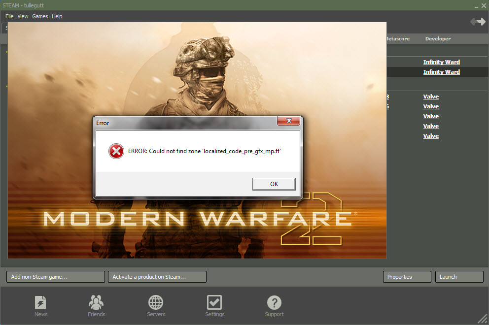The height and width of the screenshot is (325, 489).
Task: Minimize the Steam window
Action: 476,6
